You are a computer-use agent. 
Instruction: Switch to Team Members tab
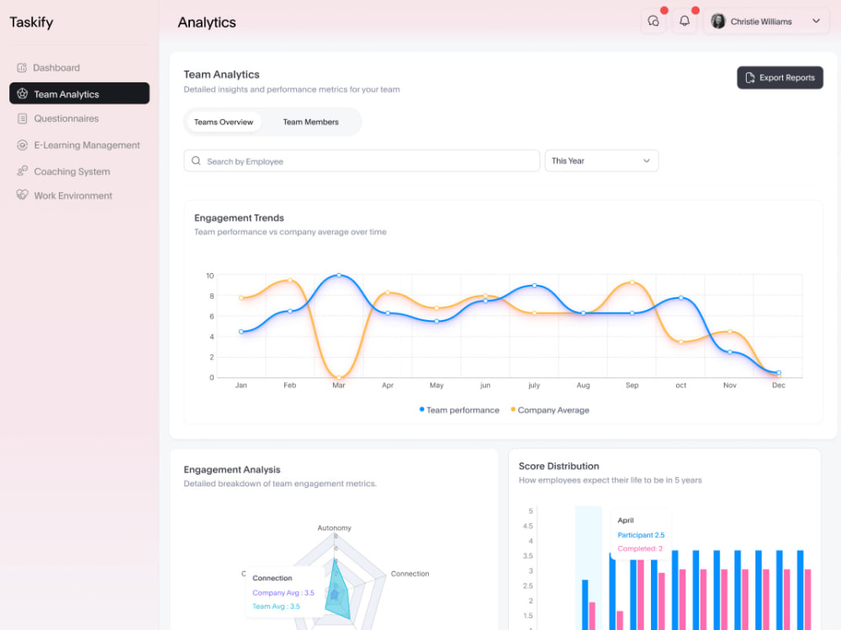[x=310, y=122]
